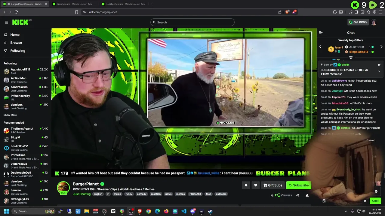
Task: Open the emote picker smiley icon
Action: (376, 191)
